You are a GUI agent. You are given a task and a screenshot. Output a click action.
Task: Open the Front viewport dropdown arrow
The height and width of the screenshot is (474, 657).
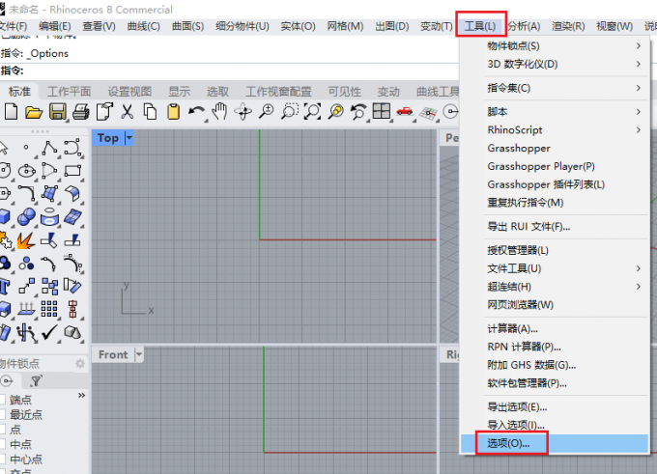pos(139,354)
